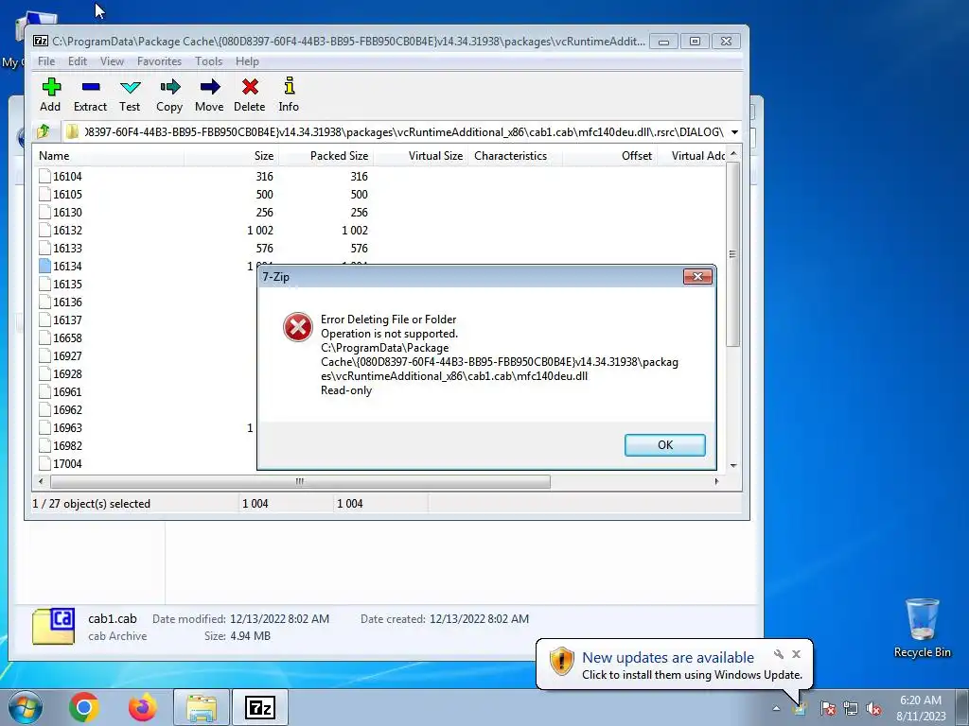Click the New updates are available message

pyautogui.click(x=668, y=658)
